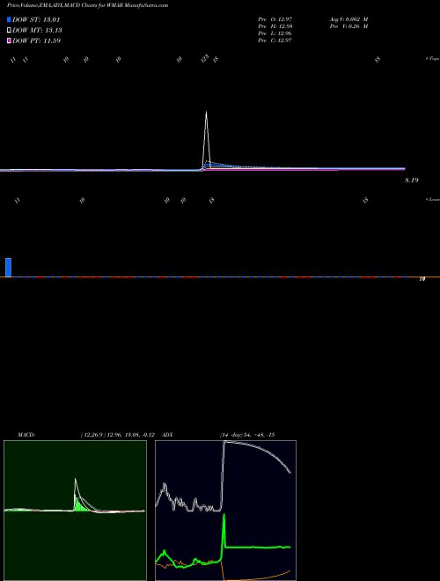Click the blue volume bar
Screen dimensions: 440x581
[x=8, y=267]
